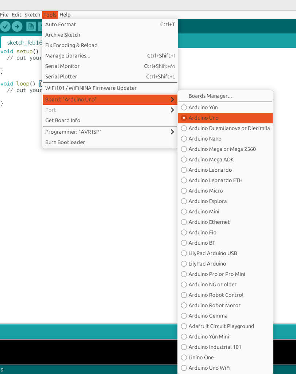Viewport: 296px width, 374px height.
Task: Select Arduino Leonardo board
Action: (225, 170)
